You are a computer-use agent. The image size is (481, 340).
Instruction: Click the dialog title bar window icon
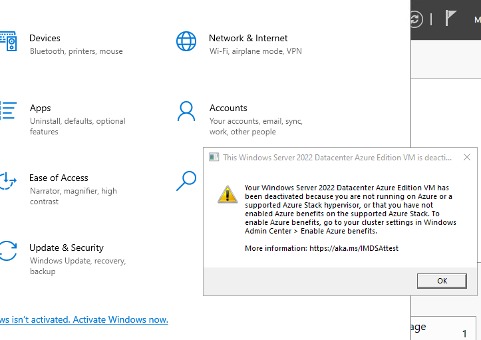coord(214,158)
